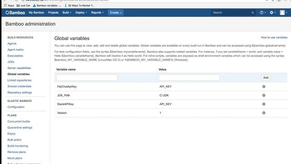
Task: Click the SlackAPIKey variable name
Action: click(65, 104)
